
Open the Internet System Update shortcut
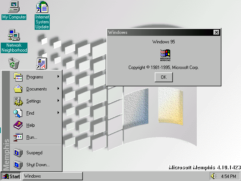point(42,7)
